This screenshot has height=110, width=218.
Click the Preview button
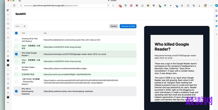(114, 26)
